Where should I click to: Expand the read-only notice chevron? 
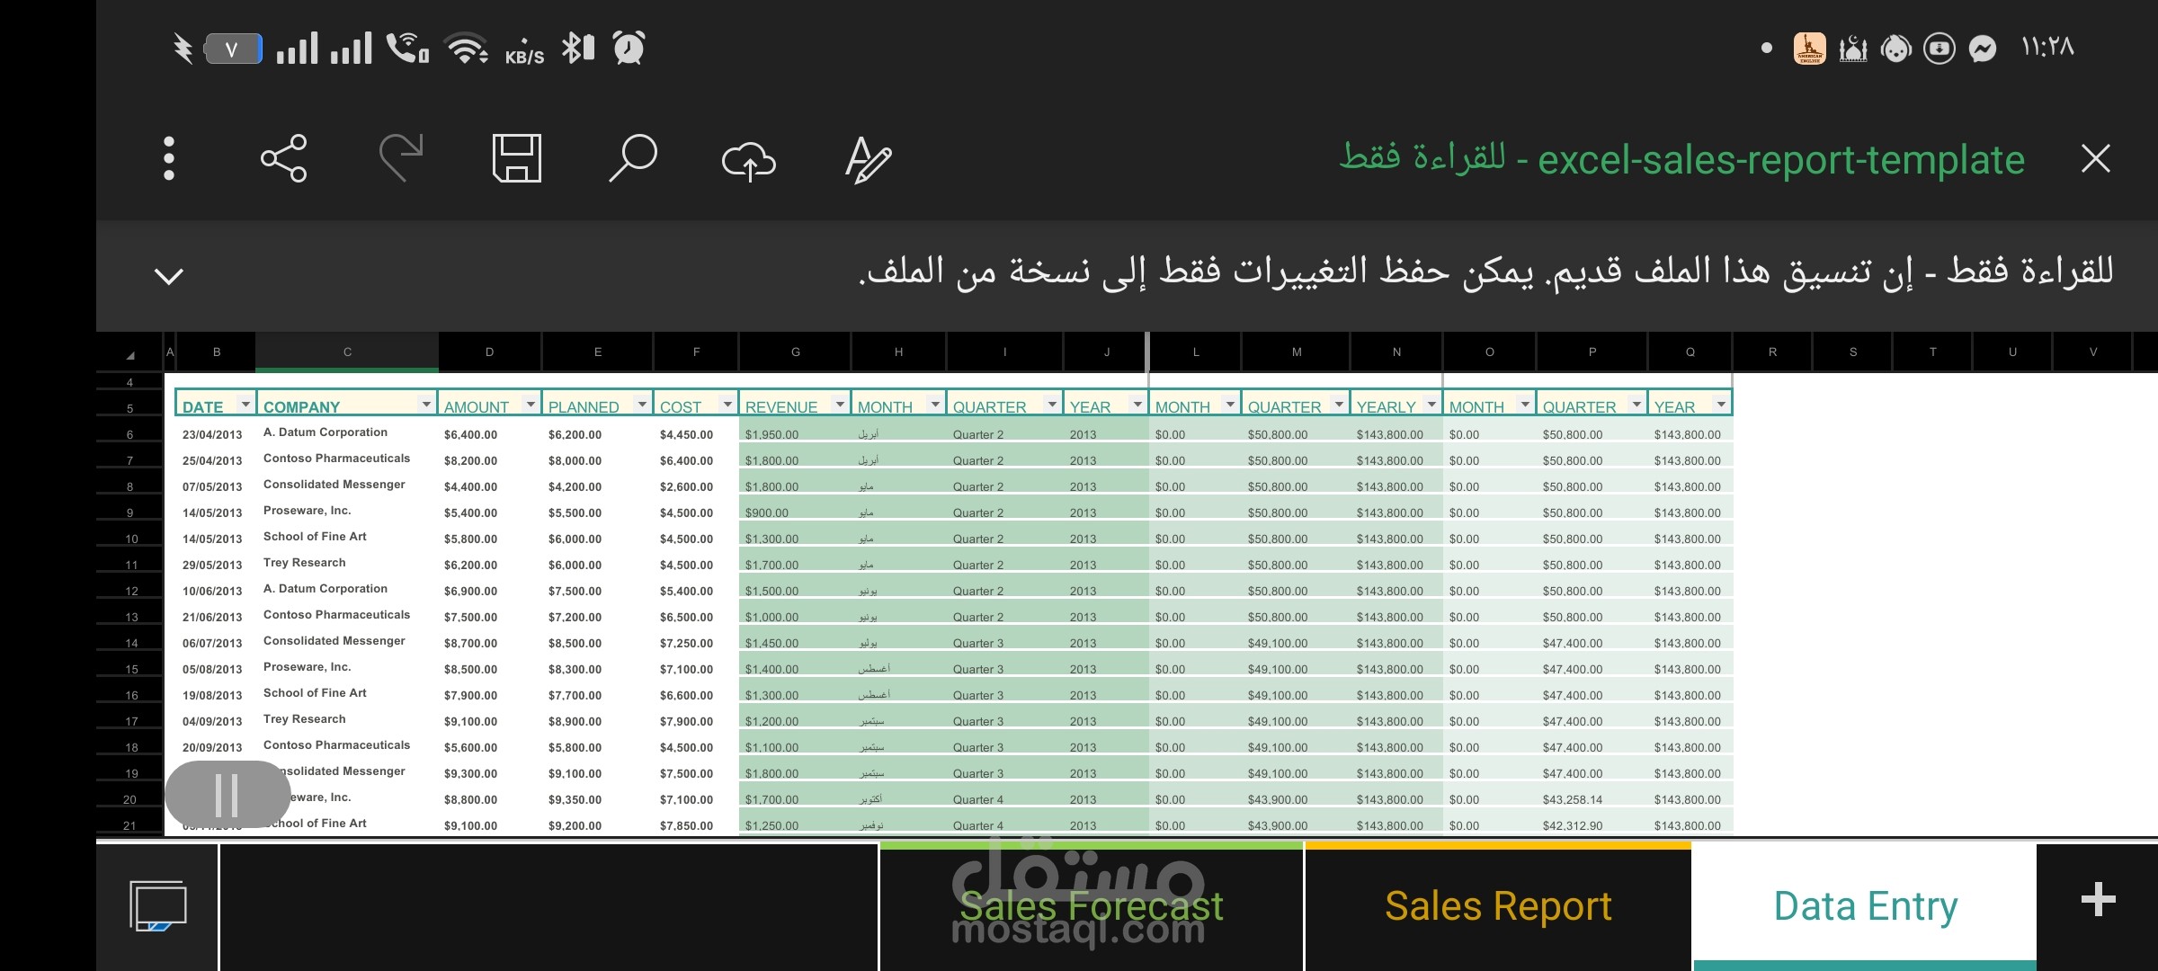pyautogui.click(x=169, y=275)
